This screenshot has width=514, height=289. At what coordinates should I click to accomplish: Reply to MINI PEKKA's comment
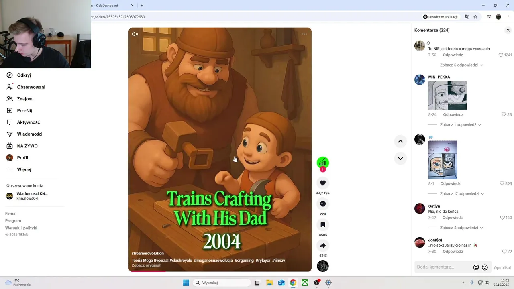pyautogui.click(x=453, y=114)
